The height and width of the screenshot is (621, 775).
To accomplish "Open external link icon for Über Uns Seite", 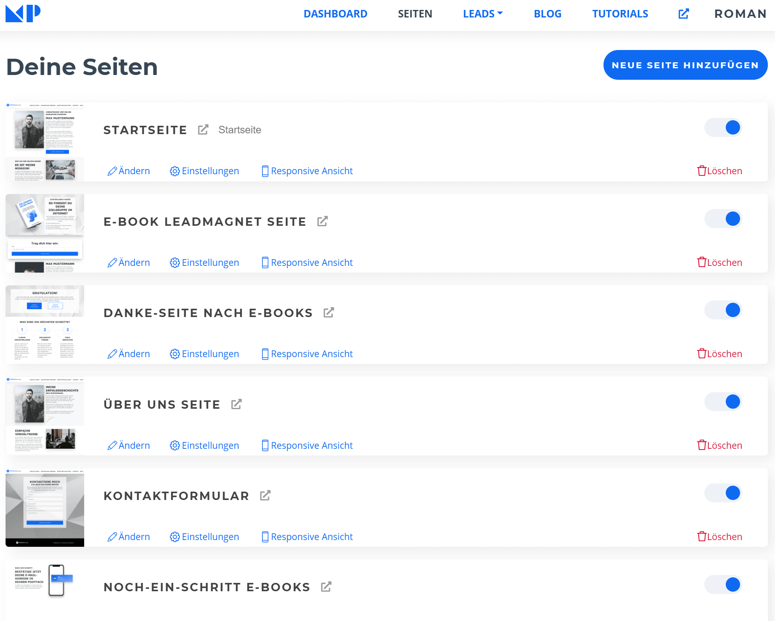I will point(236,404).
